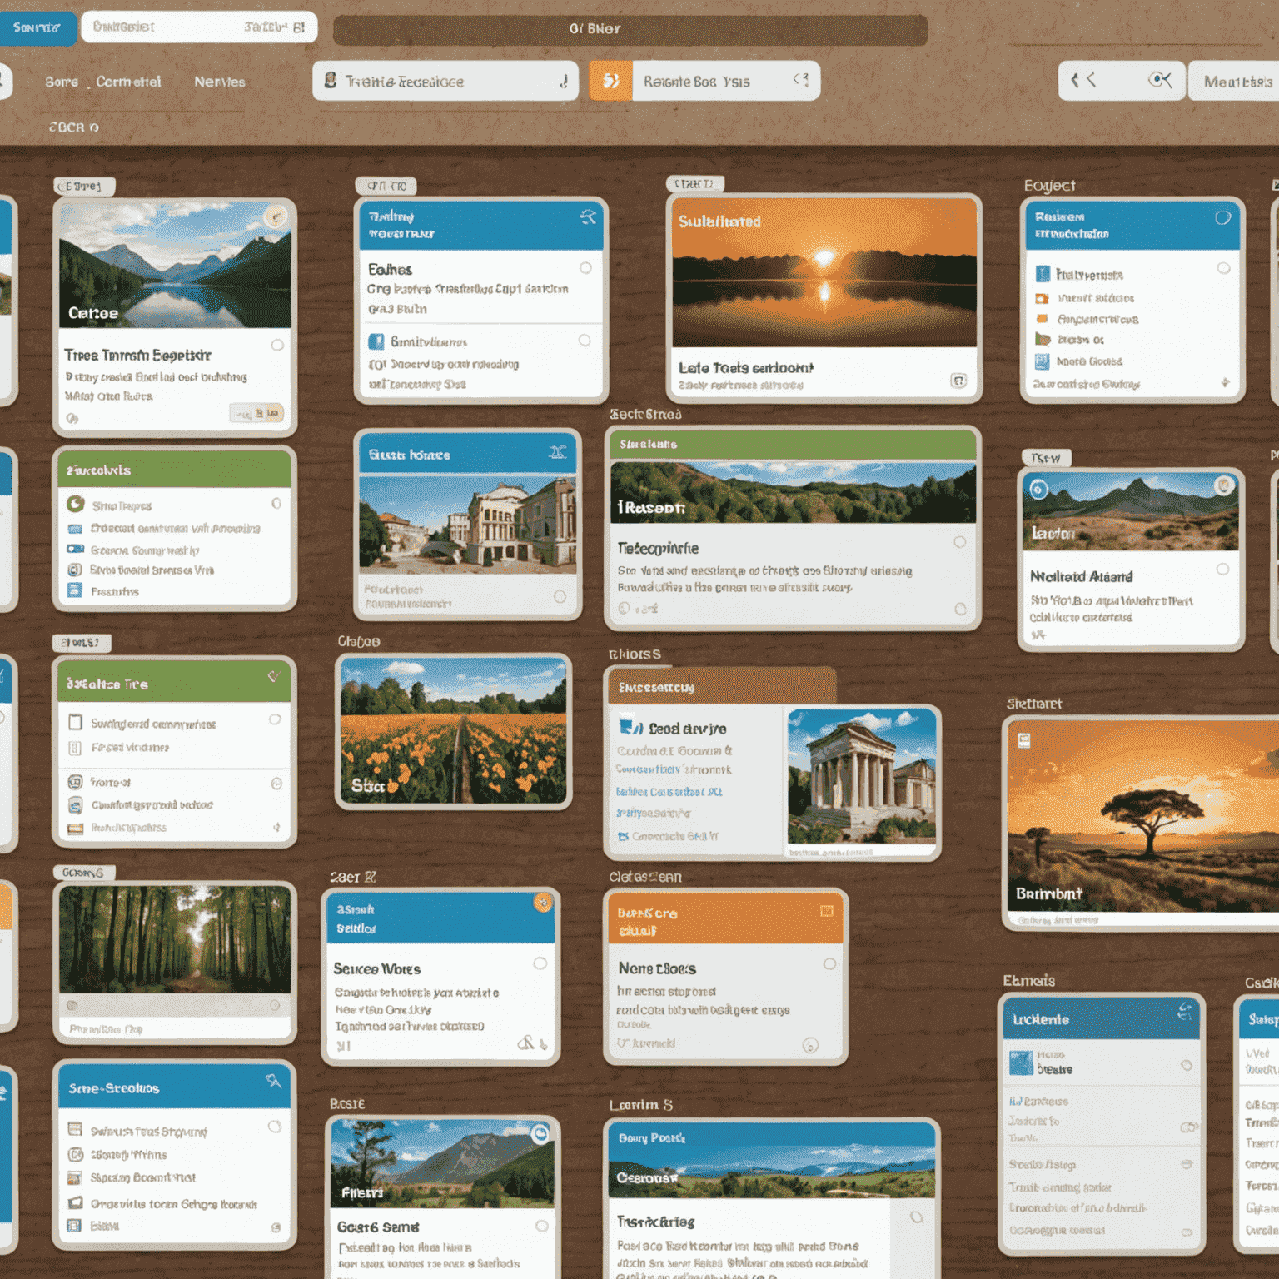
Task: Click the pin icon in 'Sme-Srcoluos' header
Action: coord(273,1082)
